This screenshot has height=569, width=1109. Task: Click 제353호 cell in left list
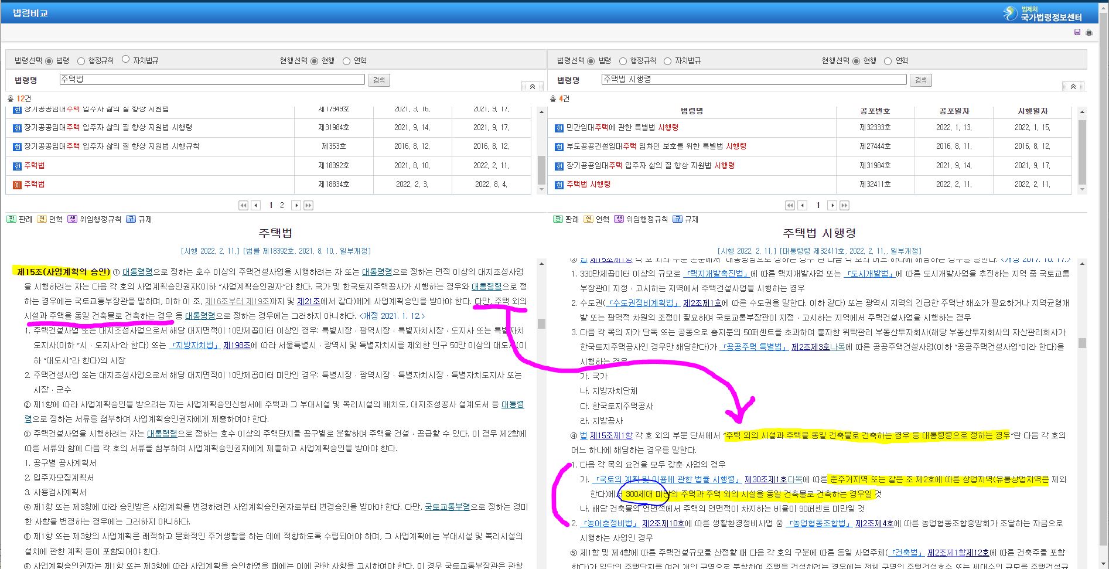coord(333,146)
